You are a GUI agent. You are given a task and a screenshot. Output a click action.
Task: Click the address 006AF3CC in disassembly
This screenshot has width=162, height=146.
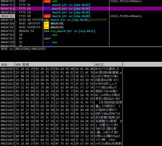click(x=7, y=16)
